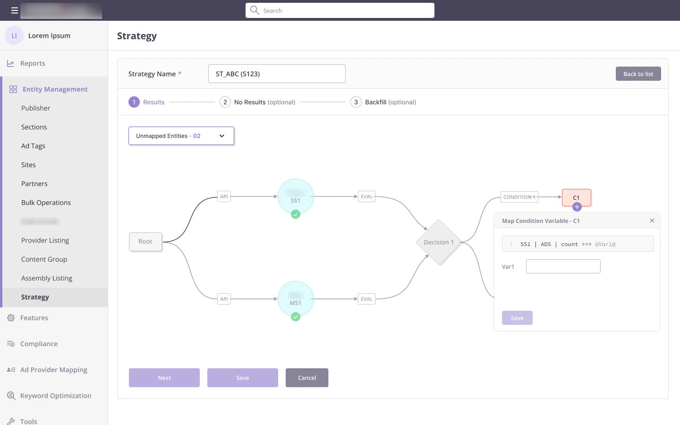
Task: Open the hamburger menu
Action: tap(15, 10)
